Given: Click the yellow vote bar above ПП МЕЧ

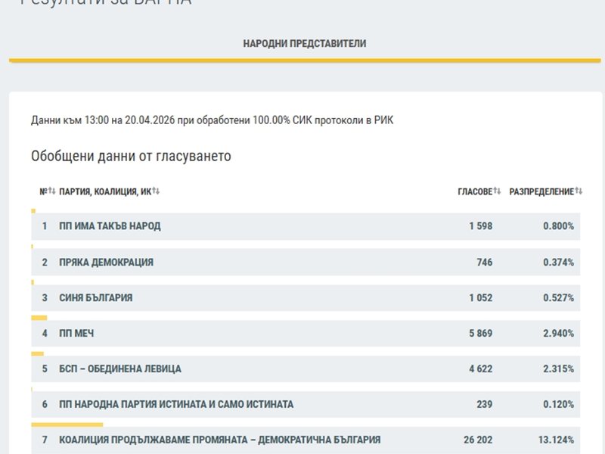Looking at the screenshot, I should click(39, 318).
